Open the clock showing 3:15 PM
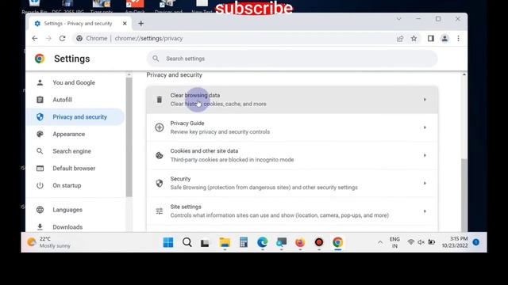 click(x=455, y=242)
